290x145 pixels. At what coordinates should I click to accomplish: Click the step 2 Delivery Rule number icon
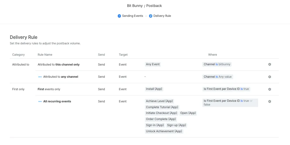[151, 16]
